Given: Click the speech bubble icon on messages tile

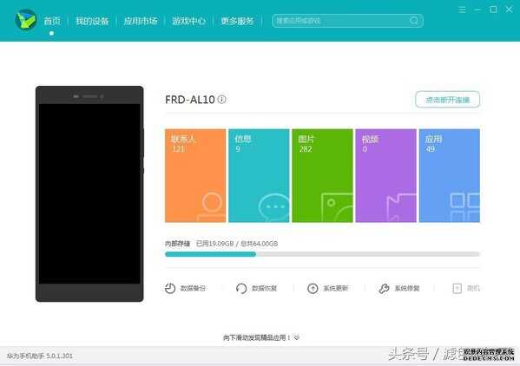Looking at the screenshot, I should click(274, 207).
